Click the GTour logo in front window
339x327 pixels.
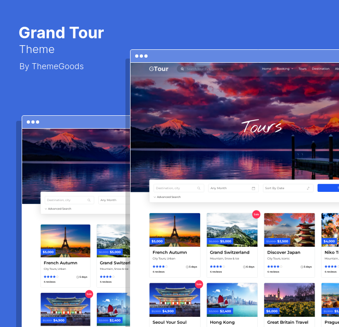point(159,69)
